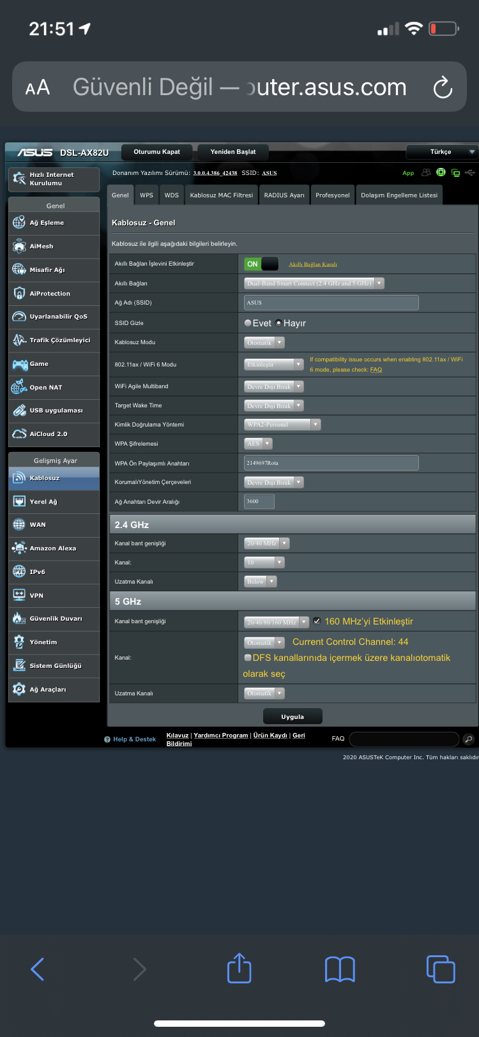
Task: Select the Kablosuz wireless icon
Action: coord(19,478)
